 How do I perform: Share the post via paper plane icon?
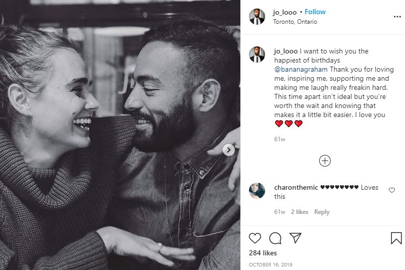295,238
